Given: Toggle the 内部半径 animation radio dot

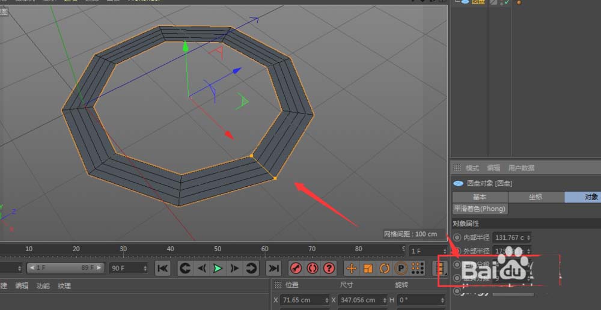Looking at the screenshot, I should pos(458,237).
